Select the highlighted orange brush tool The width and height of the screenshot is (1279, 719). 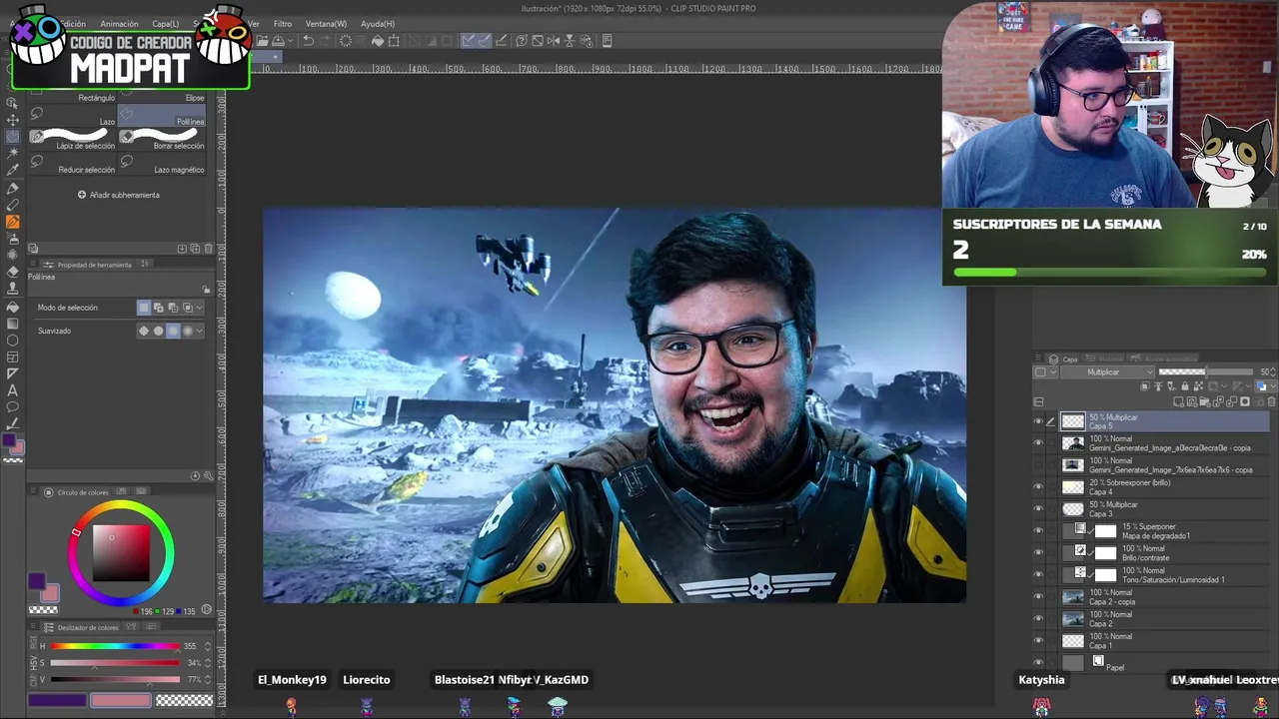tap(13, 222)
